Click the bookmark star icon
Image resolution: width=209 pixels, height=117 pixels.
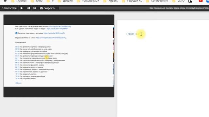coord(5,1)
